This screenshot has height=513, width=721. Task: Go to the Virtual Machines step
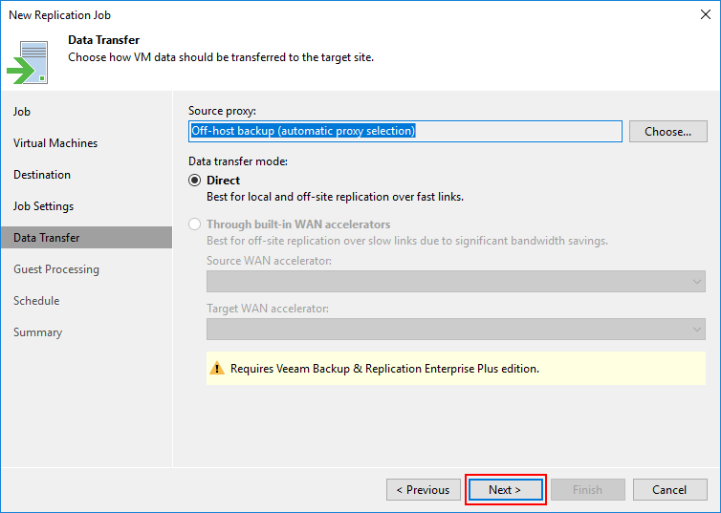coord(55,143)
